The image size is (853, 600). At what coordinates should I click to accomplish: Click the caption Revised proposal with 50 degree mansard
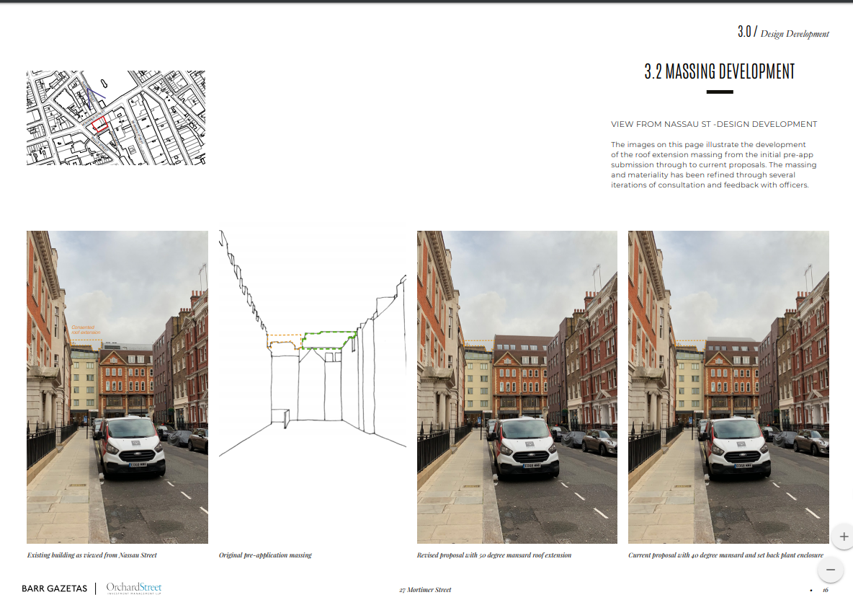494,555
